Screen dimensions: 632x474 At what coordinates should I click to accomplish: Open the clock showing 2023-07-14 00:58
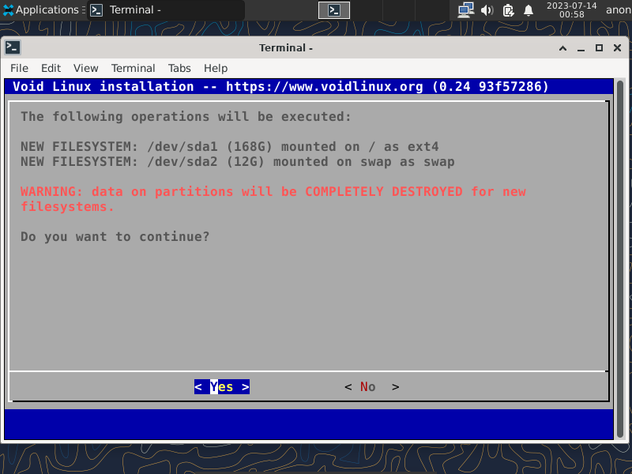pos(571,10)
